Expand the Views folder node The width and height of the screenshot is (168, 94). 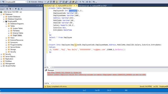[6, 38]
